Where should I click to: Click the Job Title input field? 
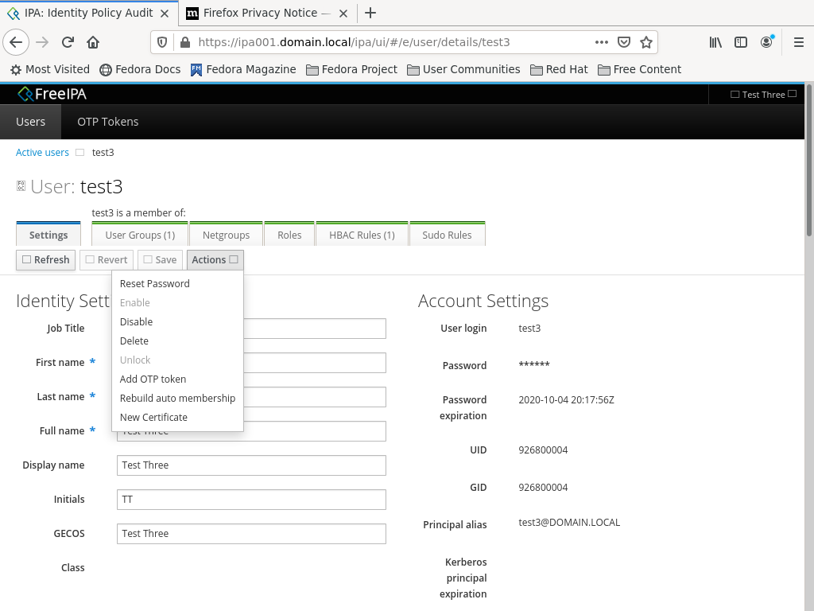point(315,329)
